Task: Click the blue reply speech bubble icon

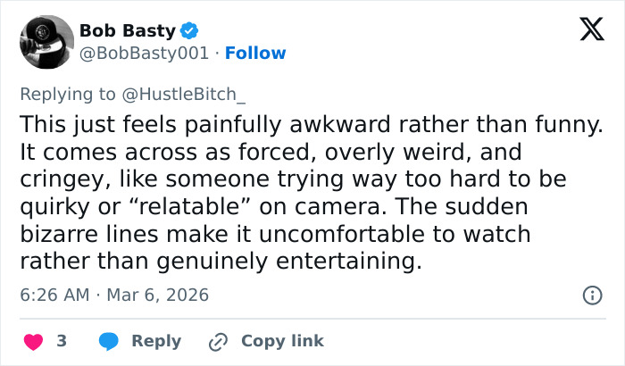Action: (109, 341)
